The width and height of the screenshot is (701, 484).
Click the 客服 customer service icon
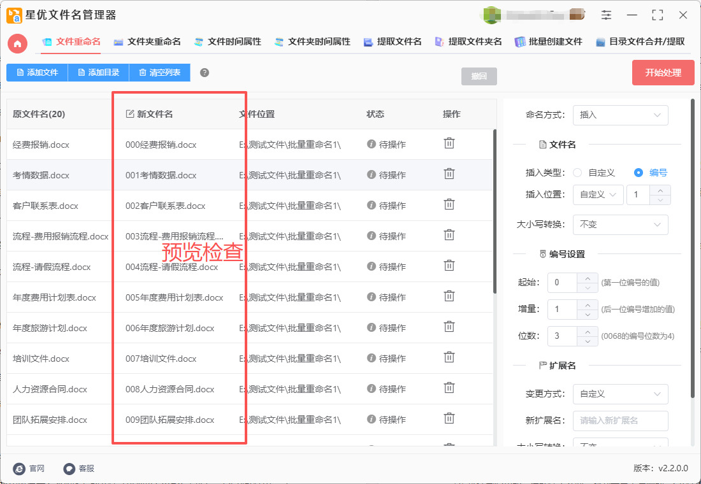(69, 468)
